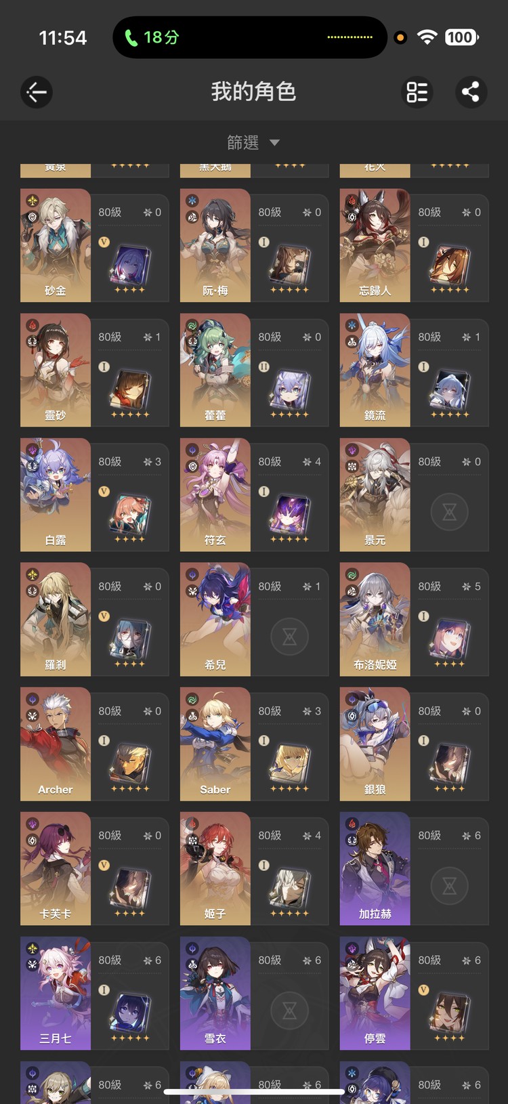The image size is (508, 1104).
Task: Tap the 銀狼 character name label
Action: (x=375, y=790)
